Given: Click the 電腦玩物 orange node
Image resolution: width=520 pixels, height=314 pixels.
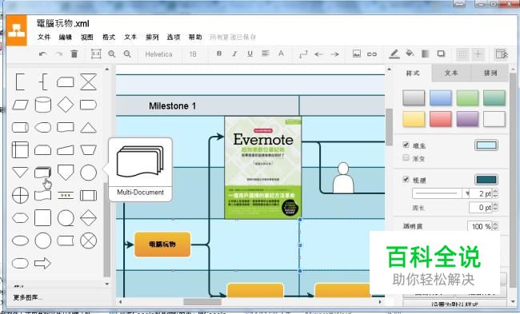Looking at the screenshot, I should pyautogui.click(x=162, y=244).
